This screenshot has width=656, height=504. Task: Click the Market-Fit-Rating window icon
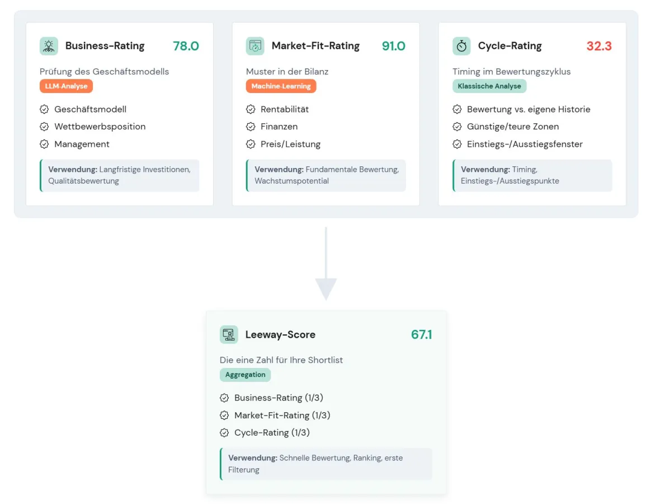click(x=255, y=46)
